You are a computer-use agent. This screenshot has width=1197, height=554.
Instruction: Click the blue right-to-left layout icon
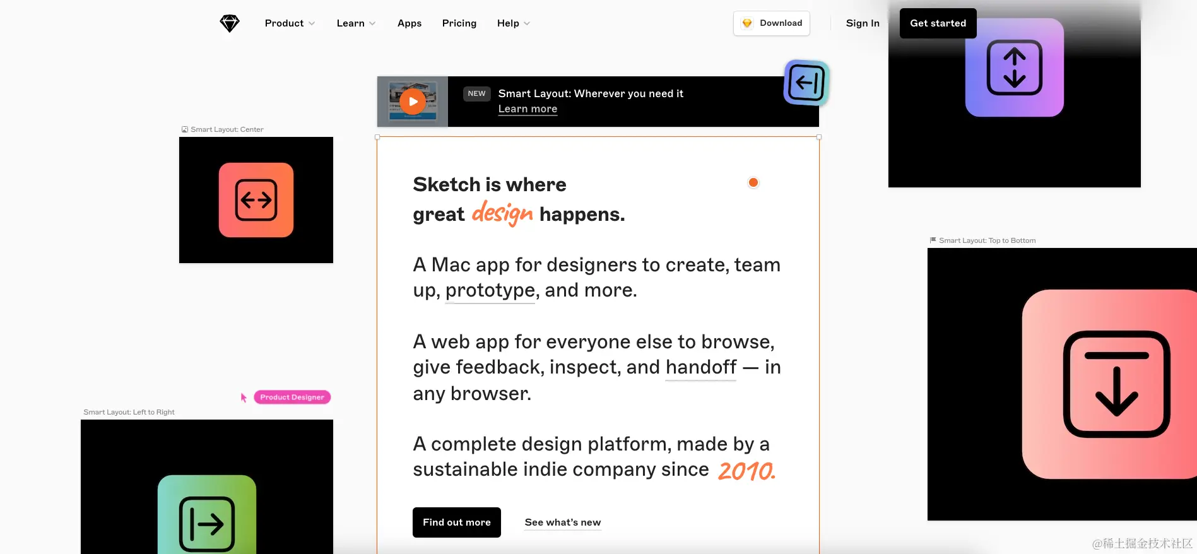coord(806,83)
